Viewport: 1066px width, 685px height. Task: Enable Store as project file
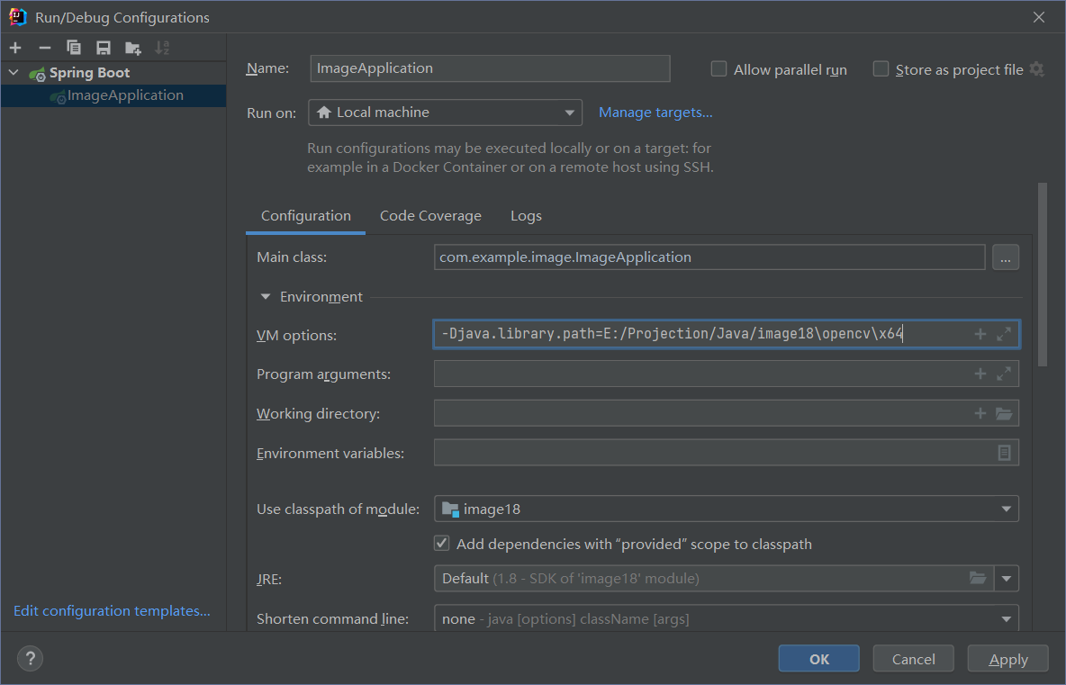click(x=880, y=68)
